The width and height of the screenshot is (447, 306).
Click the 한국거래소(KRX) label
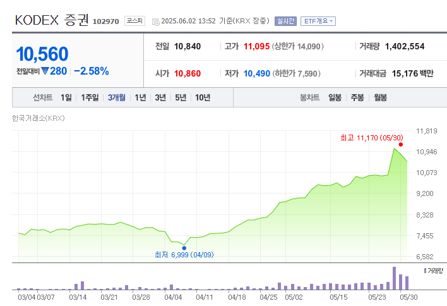click(x=39, y=118)
